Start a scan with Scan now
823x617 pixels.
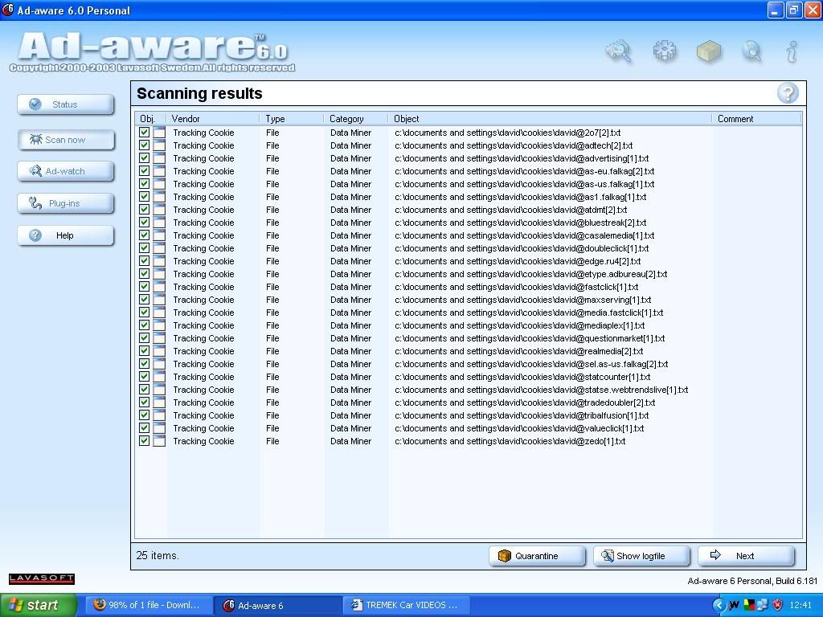tap(66, 140)
